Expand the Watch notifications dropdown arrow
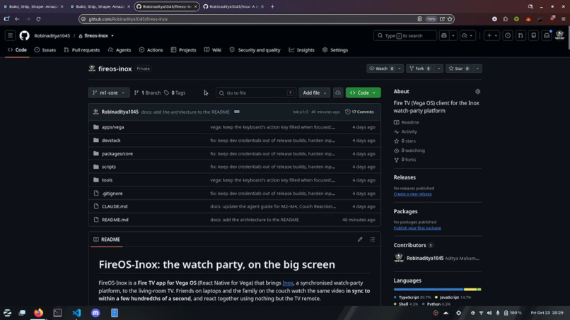The height and width of the screenshot is (320, 570). 400,69
